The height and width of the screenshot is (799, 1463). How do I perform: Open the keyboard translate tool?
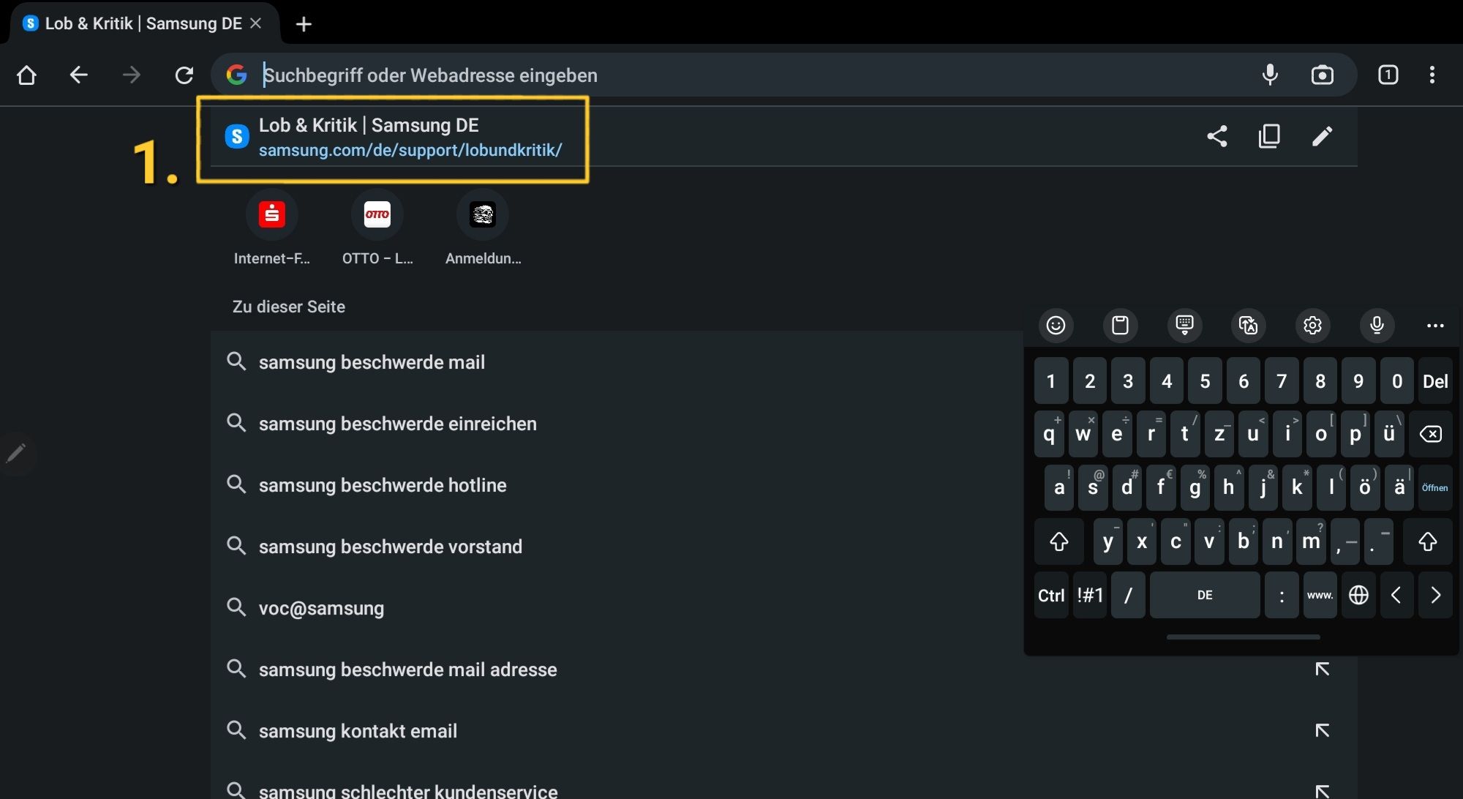pyautogui.click(x=1249, y=325)
